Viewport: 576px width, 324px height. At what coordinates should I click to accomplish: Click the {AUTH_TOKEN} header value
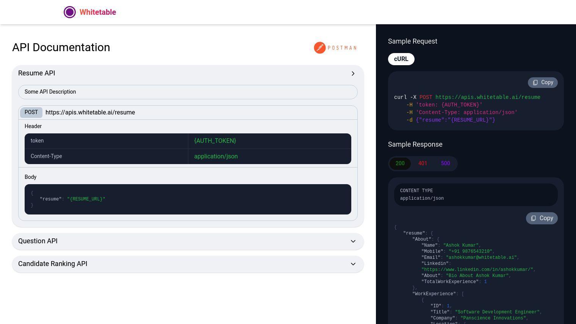215,141
